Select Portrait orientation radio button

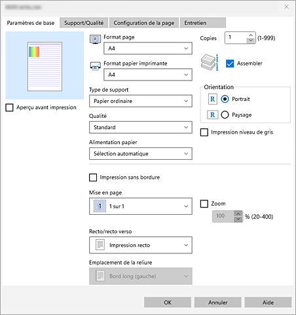coord(225,99)
